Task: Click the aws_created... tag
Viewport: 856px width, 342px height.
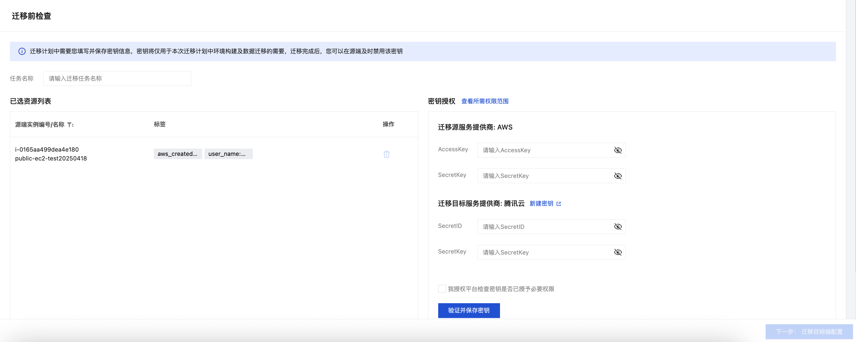Action: point(178,154)
